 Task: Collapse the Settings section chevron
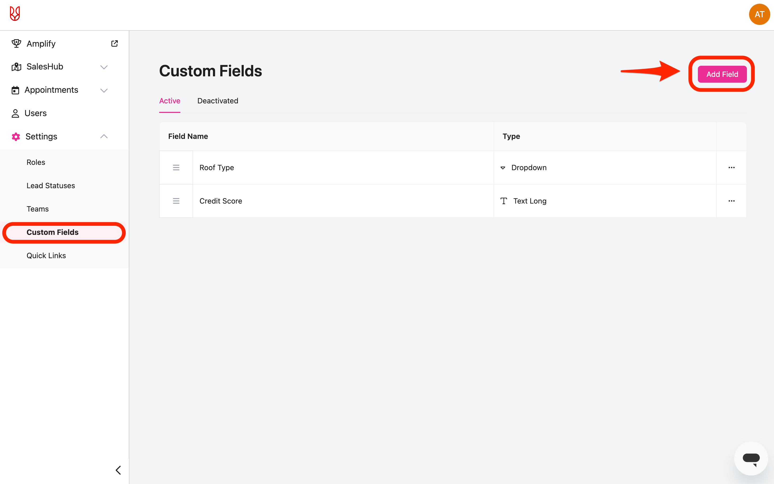[104, 136]
